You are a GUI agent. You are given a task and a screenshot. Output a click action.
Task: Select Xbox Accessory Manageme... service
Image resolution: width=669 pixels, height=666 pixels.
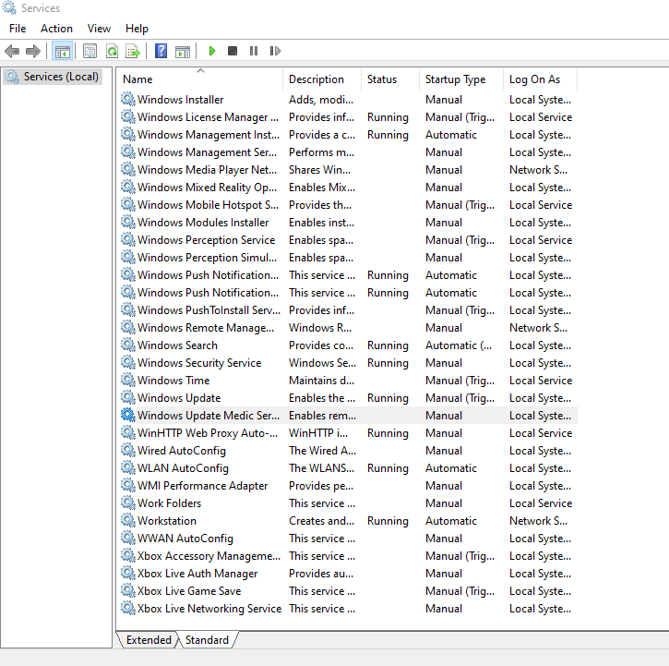348,555
